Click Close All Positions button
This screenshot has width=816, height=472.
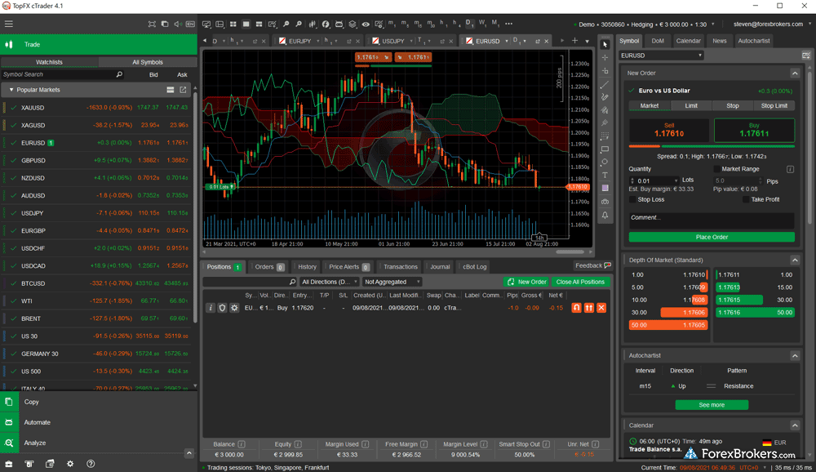[580, 282]
